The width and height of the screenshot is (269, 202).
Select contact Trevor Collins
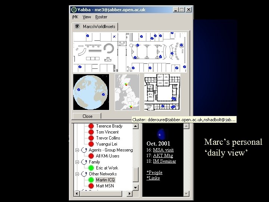[x=108, y=138]
